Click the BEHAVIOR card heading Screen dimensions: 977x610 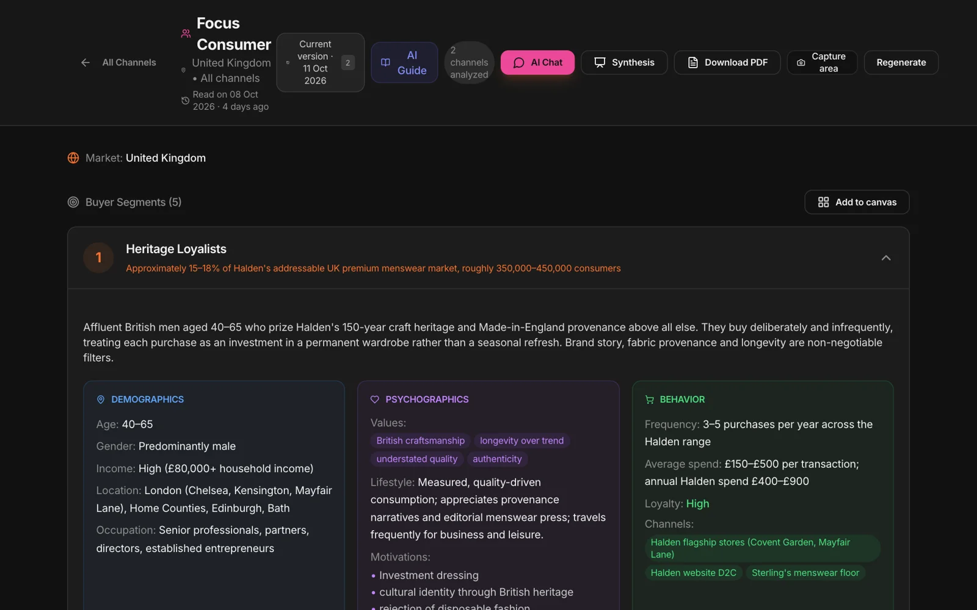coord(682,400)
